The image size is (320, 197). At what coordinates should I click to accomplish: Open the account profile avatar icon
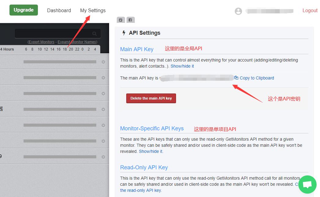click(238, 11)
